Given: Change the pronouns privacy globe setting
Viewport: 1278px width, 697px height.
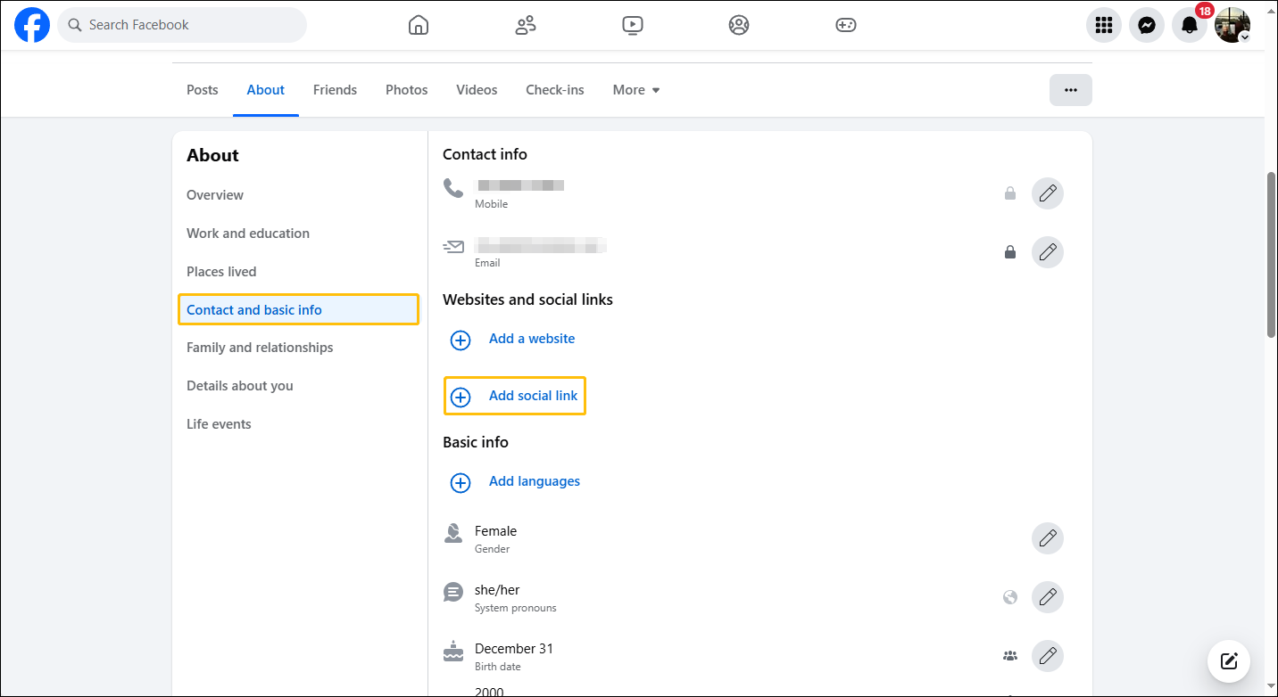Looking at the screenshot, I should tap(1010, 597).
